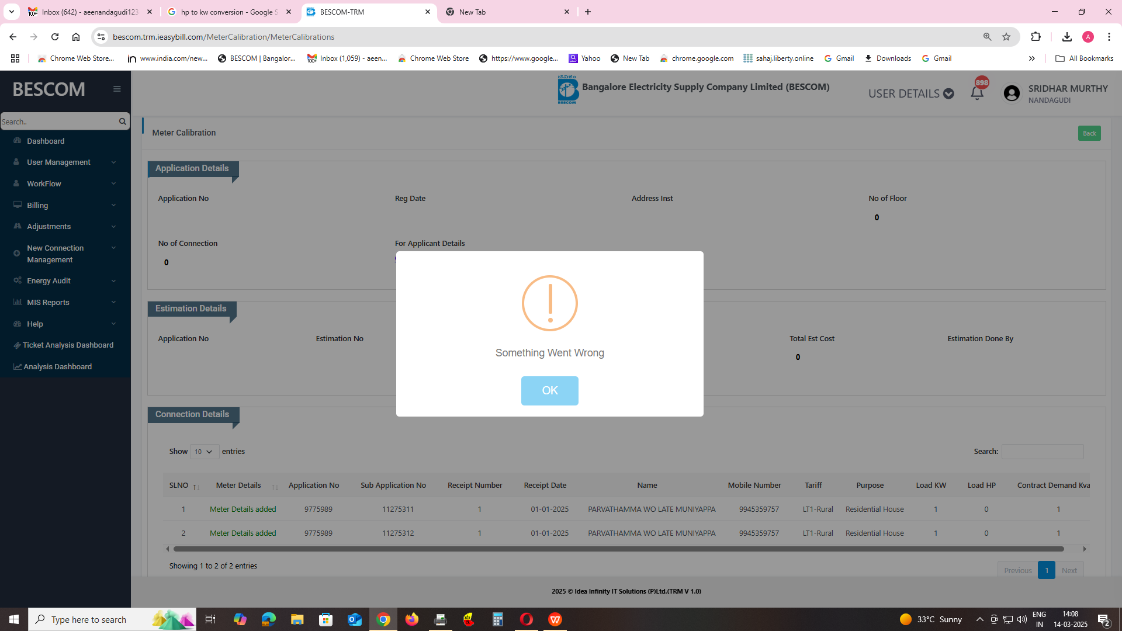Click application number 9775989 in row 1
Viewport: 1122px width, 631px height.
(318, 509)
